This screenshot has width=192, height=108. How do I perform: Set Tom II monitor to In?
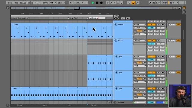(x=135, y=31)
